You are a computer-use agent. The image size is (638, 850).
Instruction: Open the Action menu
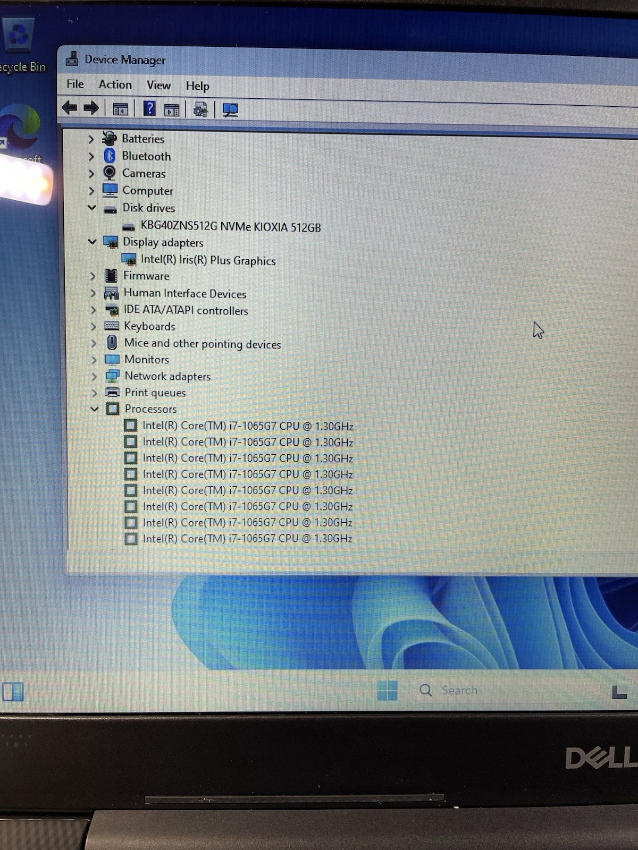click(115, 84)
